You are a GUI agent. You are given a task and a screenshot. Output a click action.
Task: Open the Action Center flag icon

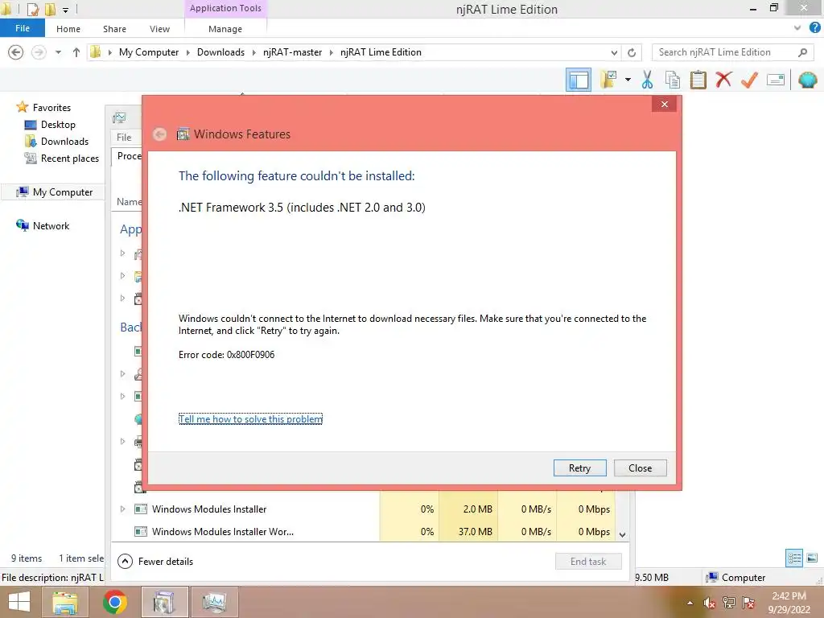748,603
